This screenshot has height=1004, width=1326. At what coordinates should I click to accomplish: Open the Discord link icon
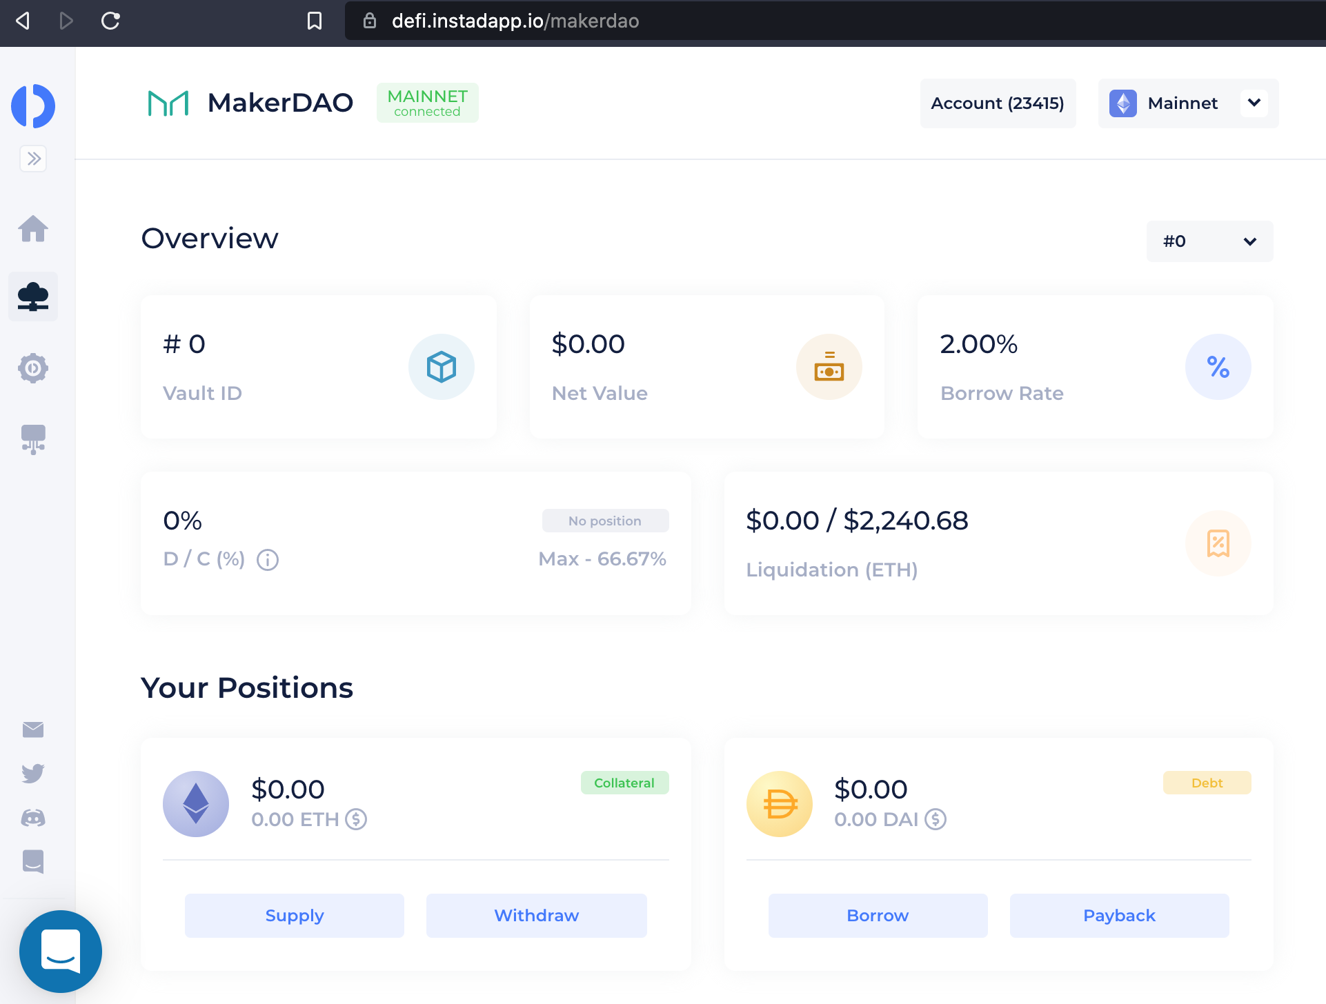point(33,818)
